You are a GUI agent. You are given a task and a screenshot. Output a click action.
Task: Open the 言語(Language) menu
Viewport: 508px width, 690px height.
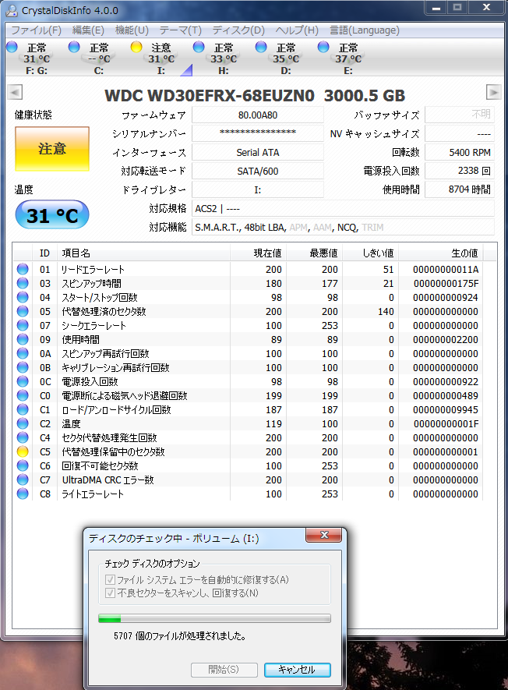pyautogui.click(x=365, y=30)
